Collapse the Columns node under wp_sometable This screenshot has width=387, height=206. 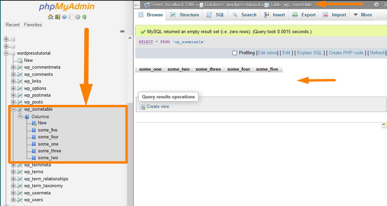[20, 116]
